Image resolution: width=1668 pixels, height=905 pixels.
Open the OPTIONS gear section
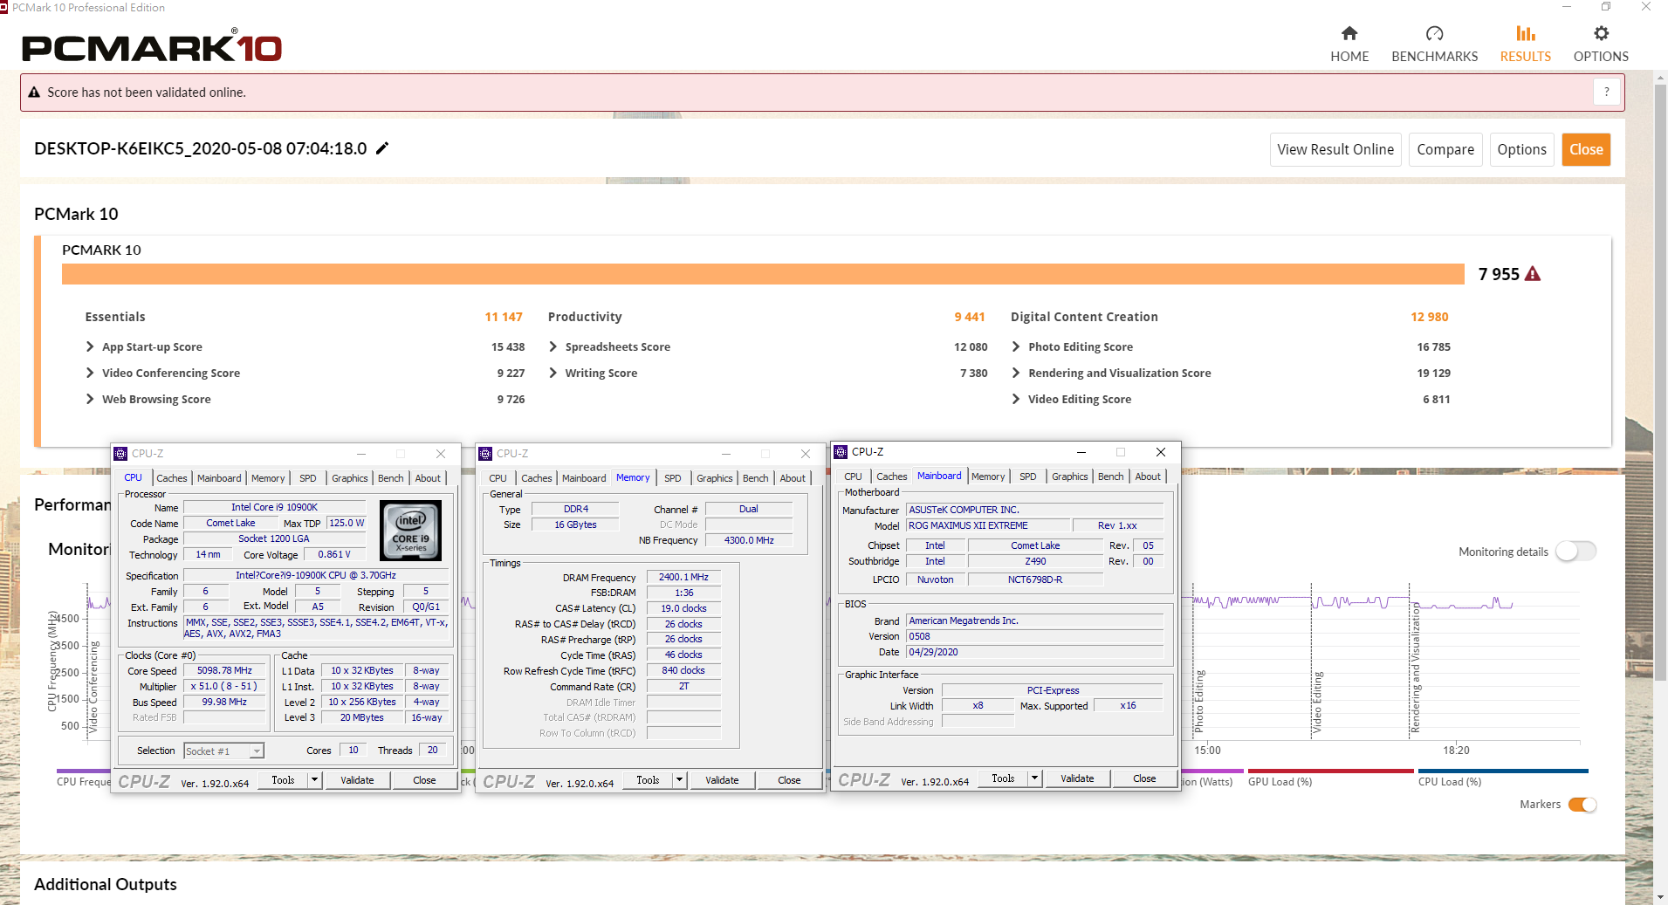(1601, 44)
